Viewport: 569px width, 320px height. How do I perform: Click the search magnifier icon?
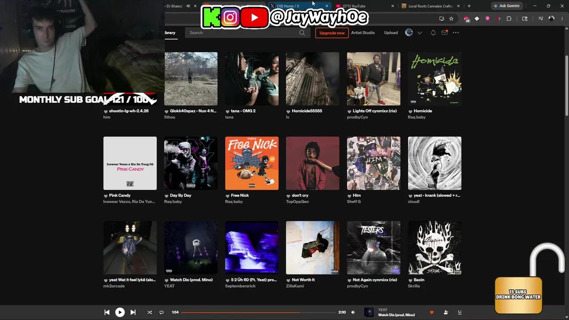(302, 32)
